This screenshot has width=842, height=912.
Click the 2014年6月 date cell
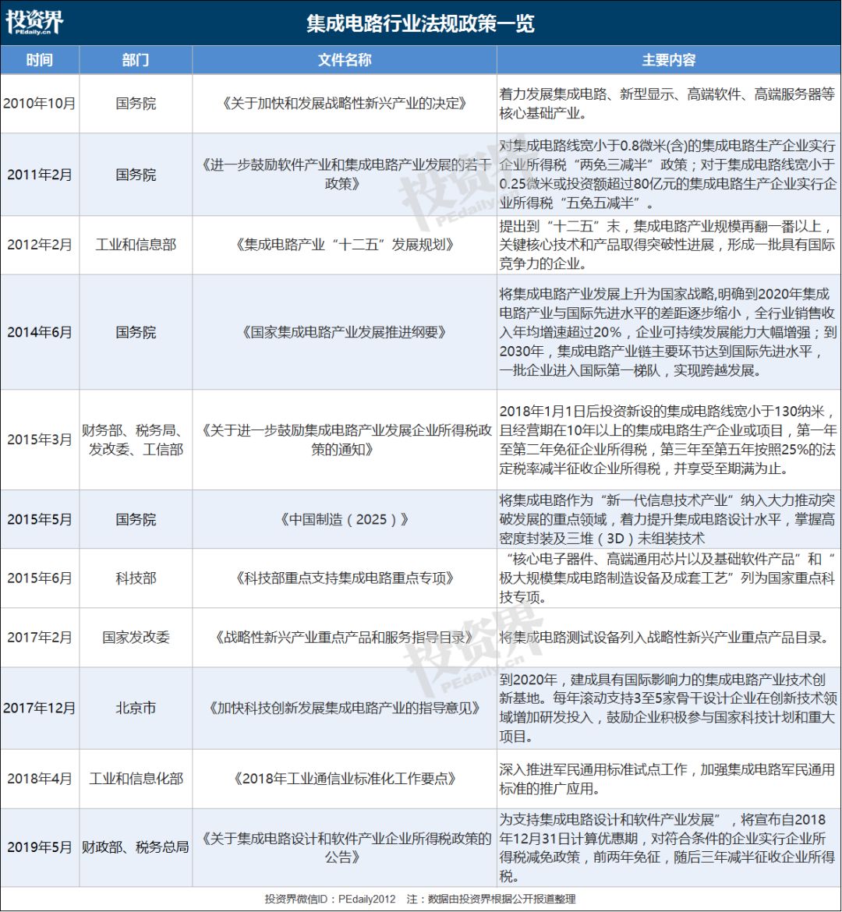(39, 333)
